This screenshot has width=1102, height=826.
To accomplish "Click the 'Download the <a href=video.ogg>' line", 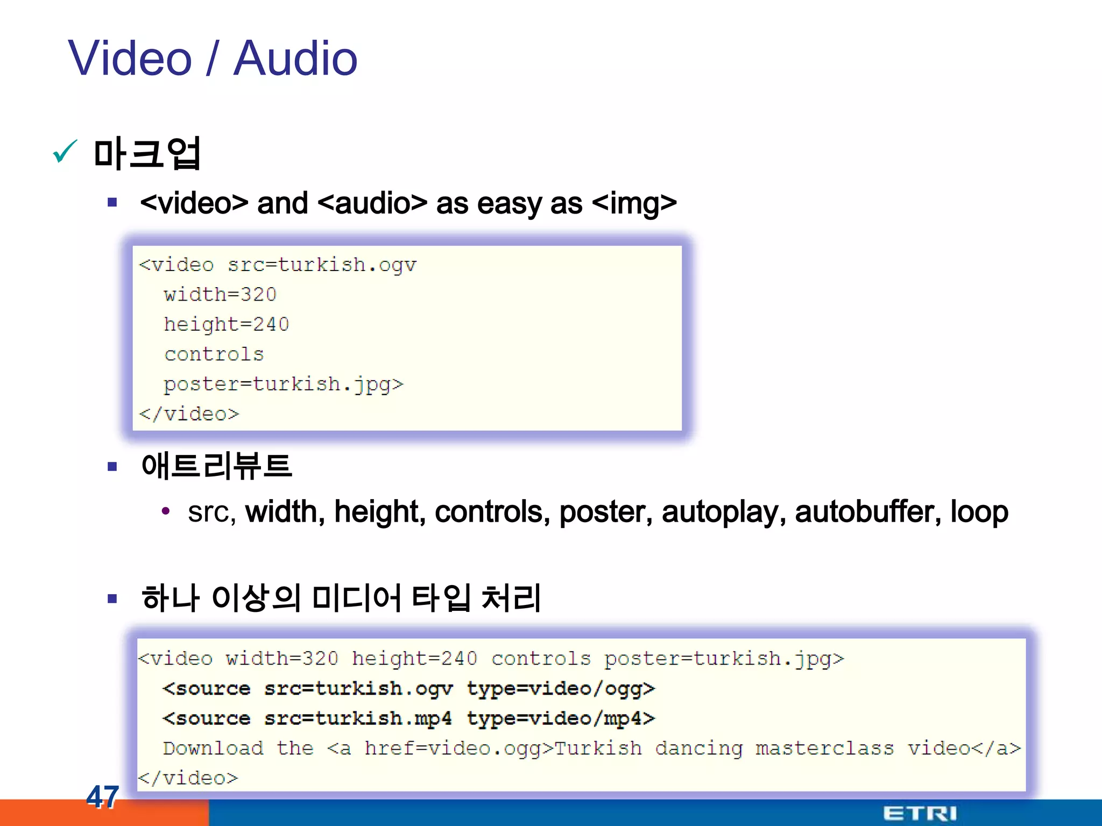I will [x=592, y=749].
